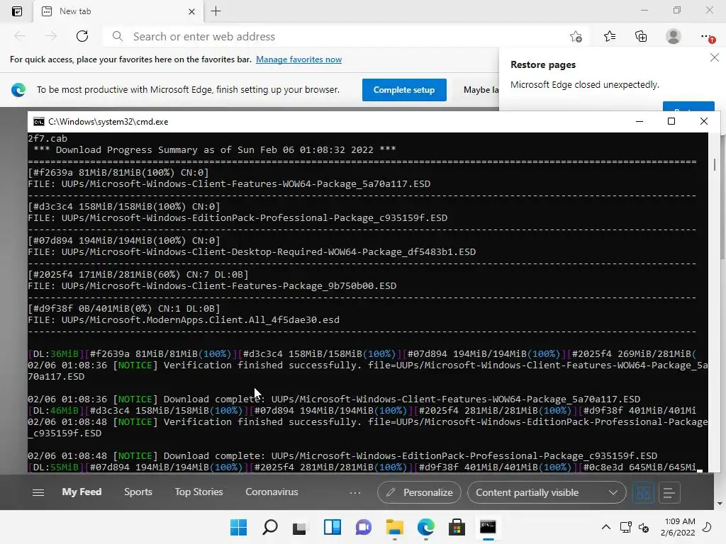
Task: Click the Edge forward arrow
Action: point(51,36)
